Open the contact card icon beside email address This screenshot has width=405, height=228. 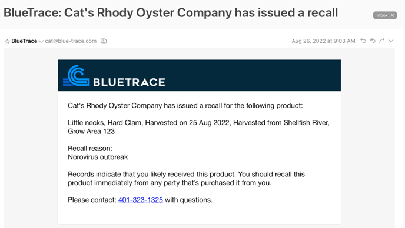point(104,41)
